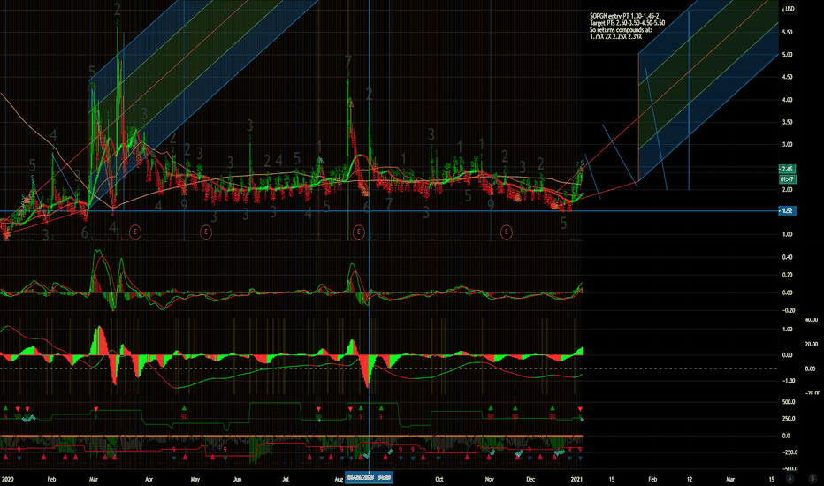Image resolution: width=824 pixels, height=486 pixels.
Task: Click the 08/20/2020 04:00 crosshair date label
Action: click(x=369, y=478)
